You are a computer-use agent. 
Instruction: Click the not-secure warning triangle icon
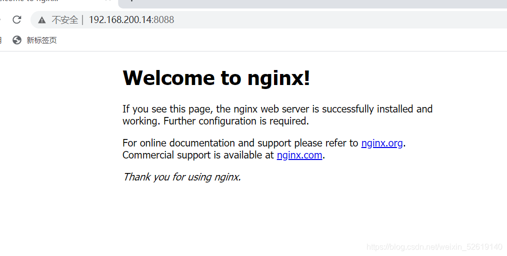click(41, 20)
